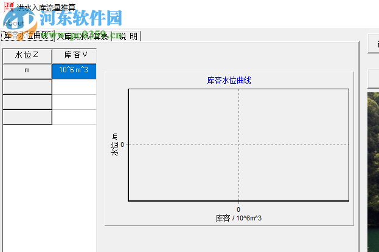Select the highlighted 10^6 m^3 unit cell
The height and width of the screenshot is (252, 379).
pos(74,72)
